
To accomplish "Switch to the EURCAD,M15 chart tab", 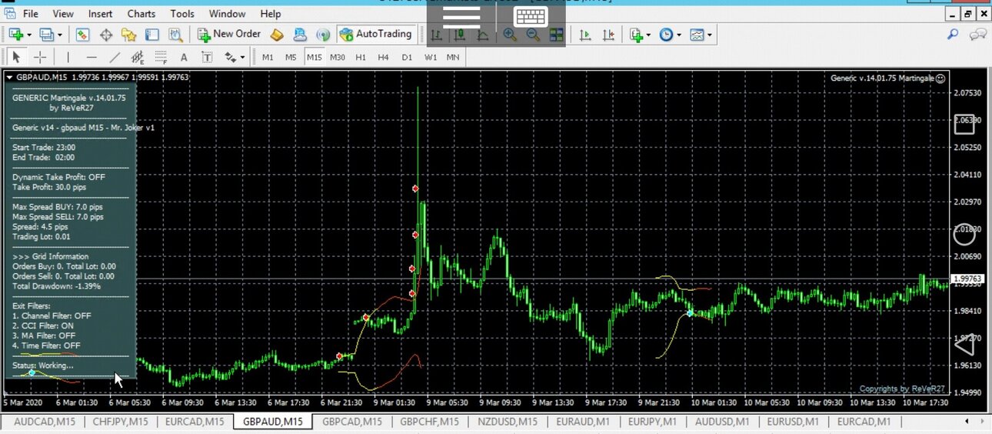I will click(x=195, y=422).
